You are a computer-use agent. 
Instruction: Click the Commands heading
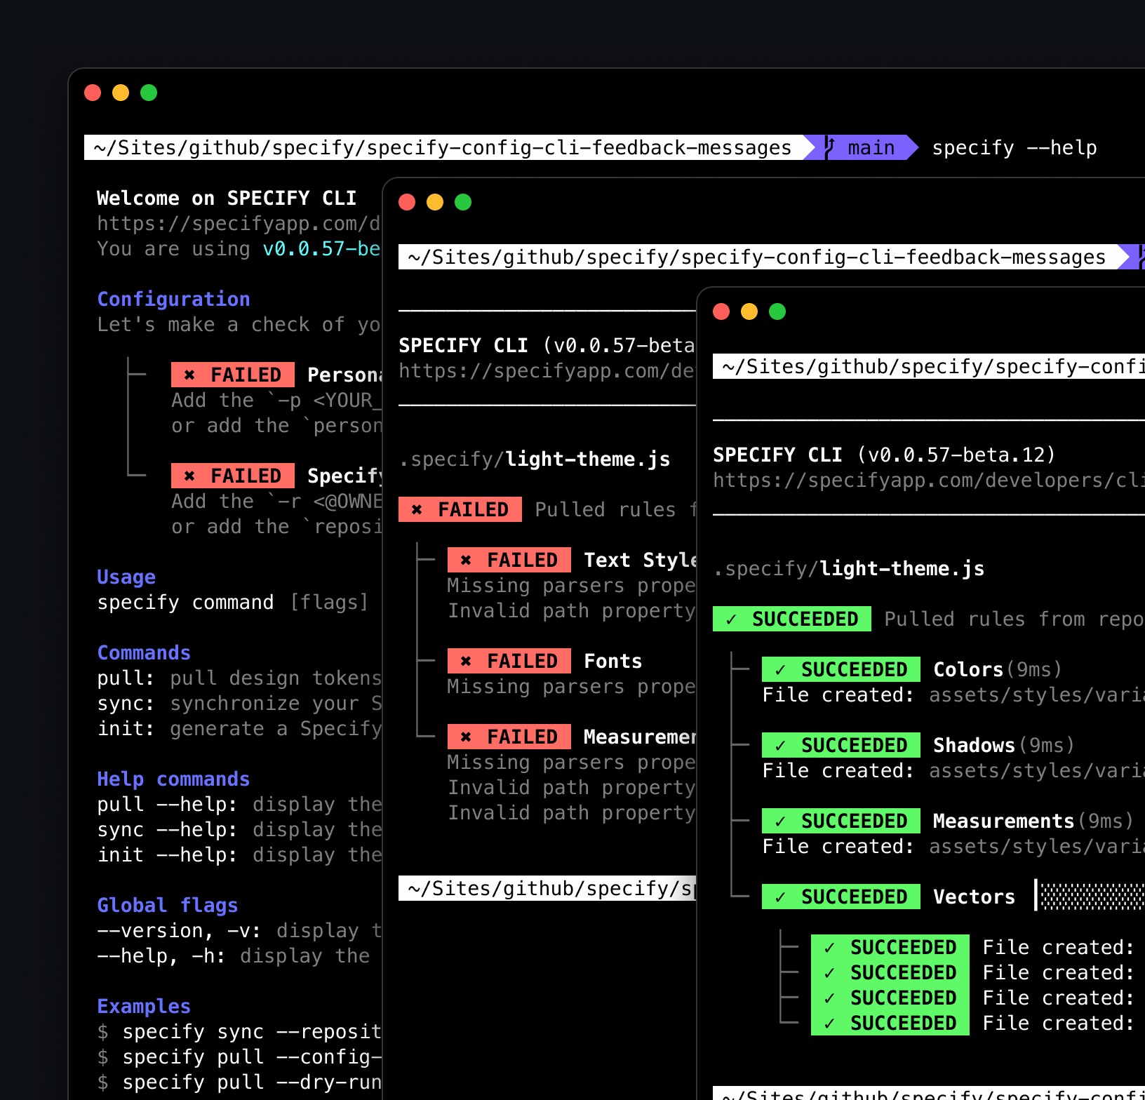click(144, 653)
